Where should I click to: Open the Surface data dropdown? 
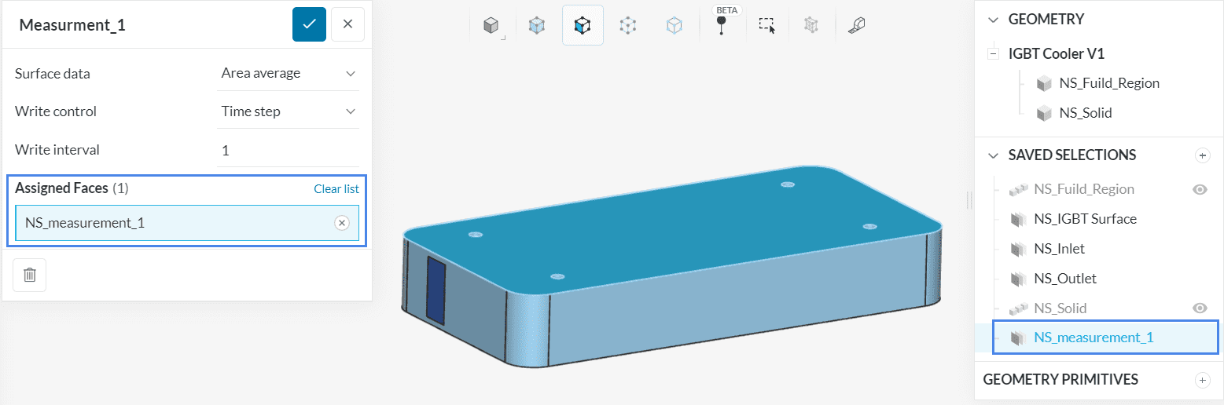[x=289, y=74]
